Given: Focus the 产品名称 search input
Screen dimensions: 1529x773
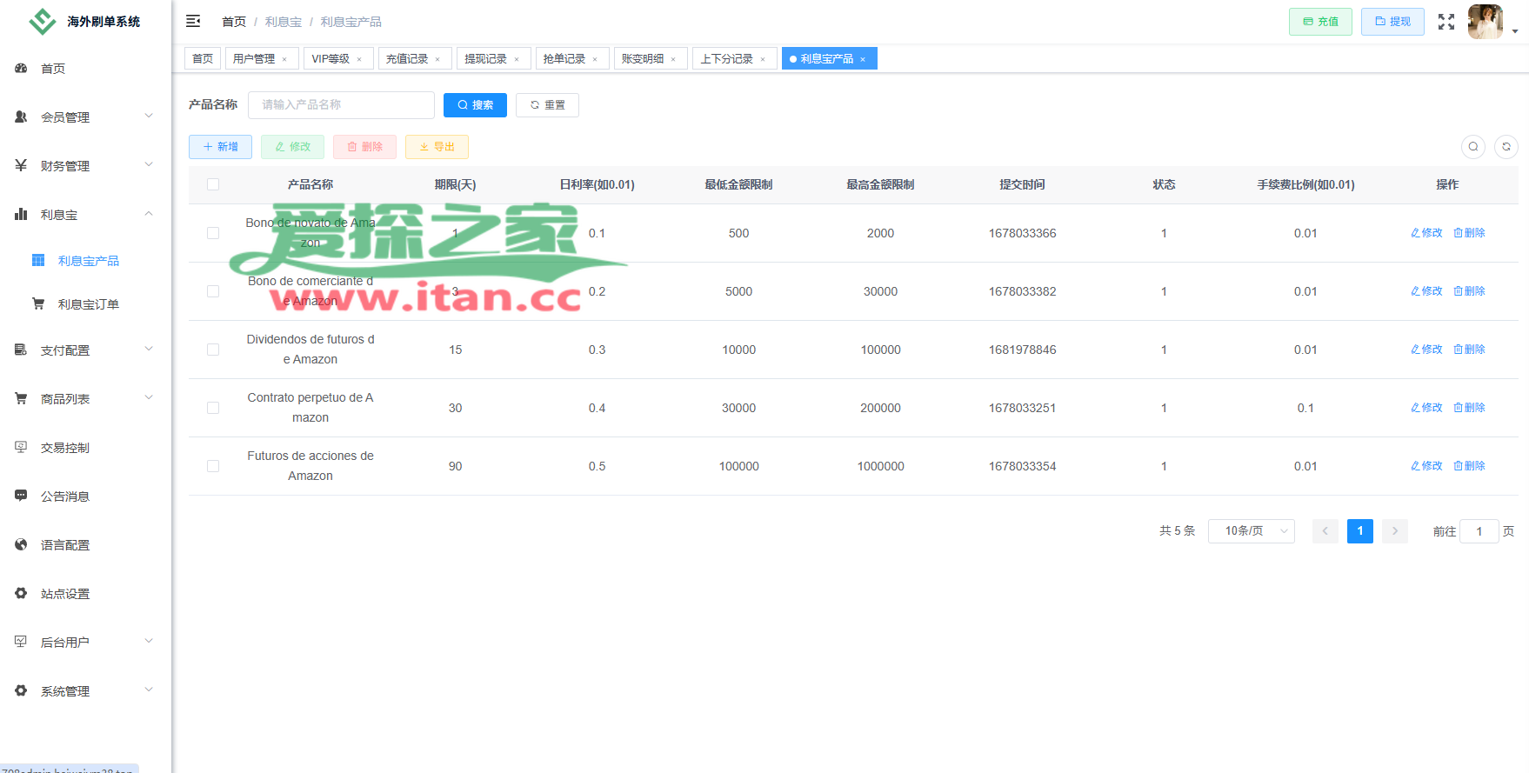Looking at the screenshot, I should tap(341, 105).
